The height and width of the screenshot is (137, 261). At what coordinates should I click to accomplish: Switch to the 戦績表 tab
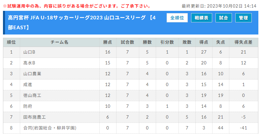201,18
